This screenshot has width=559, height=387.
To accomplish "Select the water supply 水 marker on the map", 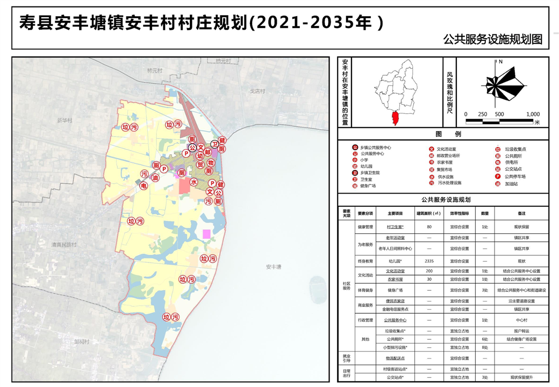I will (194, 183).
